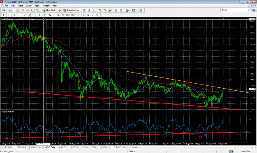
Task: Tile chart windows
Action: pyautogui.click(x=110, y=10)
